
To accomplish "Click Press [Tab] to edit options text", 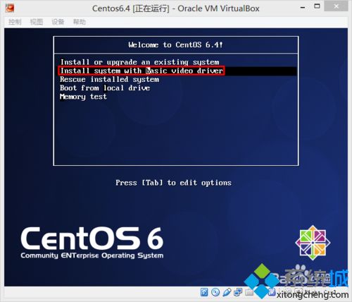I will pyautogui.click(x=173, y=183).
